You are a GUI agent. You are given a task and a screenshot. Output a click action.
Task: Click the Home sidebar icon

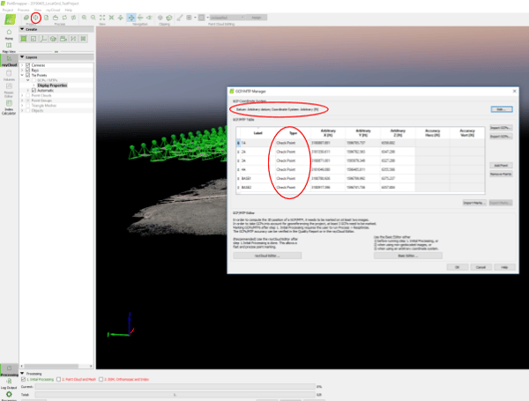click(9, 33)
